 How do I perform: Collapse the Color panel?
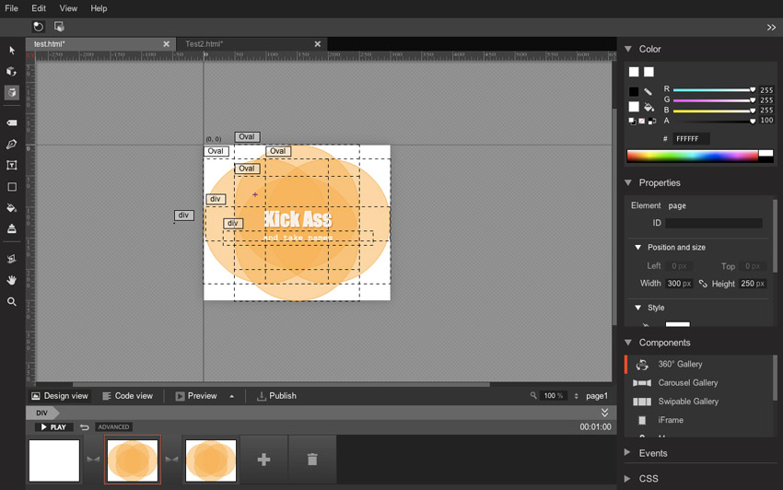tap(628, 49)
